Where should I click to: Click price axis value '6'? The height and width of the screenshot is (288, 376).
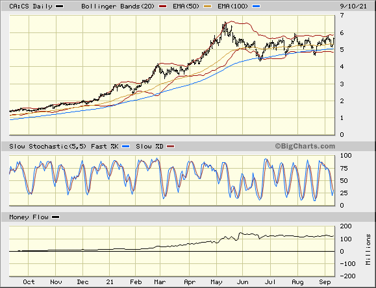coord(342,33)
